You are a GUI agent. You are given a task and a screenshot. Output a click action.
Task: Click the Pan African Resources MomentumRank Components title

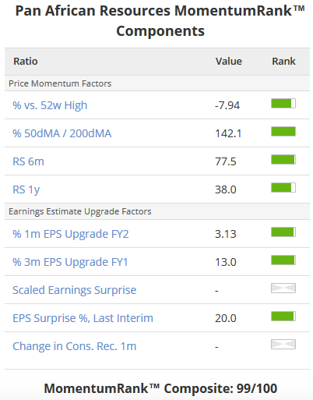pos(160,21)
